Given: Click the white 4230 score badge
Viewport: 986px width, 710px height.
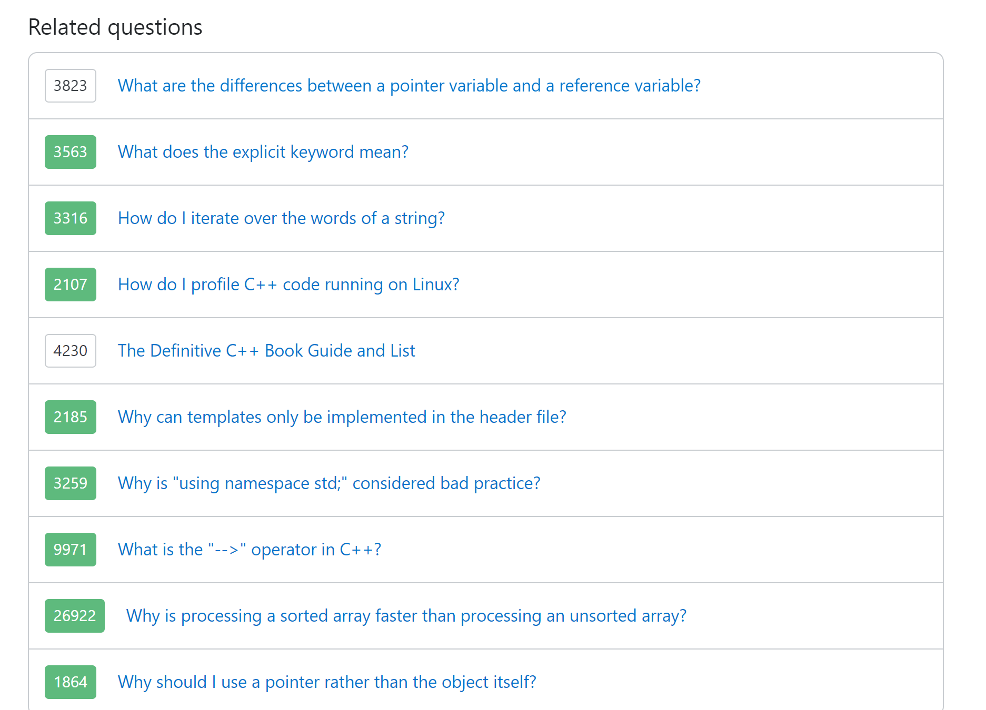Looking at the screenshot, I should (x=71, y=351).
